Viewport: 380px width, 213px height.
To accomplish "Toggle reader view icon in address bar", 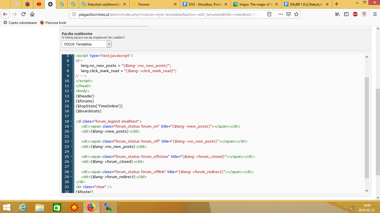I will pos(269,14).
